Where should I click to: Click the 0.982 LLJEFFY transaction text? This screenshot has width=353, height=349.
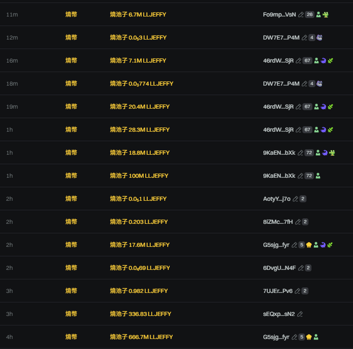click(139, 291)
